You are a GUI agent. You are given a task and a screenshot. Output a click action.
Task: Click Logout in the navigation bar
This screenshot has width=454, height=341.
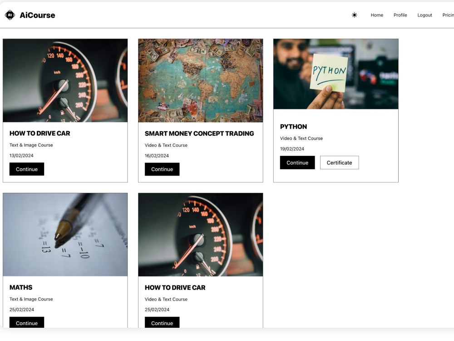click(424, 15)
